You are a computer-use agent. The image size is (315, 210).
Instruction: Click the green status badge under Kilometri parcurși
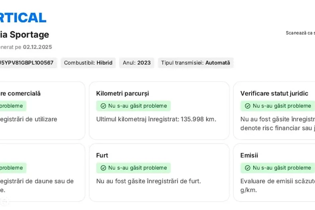click(134, 106)
